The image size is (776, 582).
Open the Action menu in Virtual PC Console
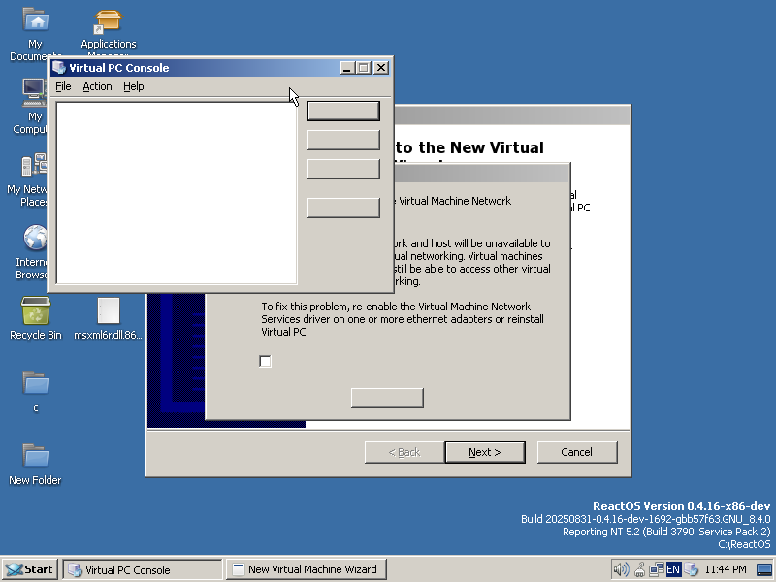97,86
